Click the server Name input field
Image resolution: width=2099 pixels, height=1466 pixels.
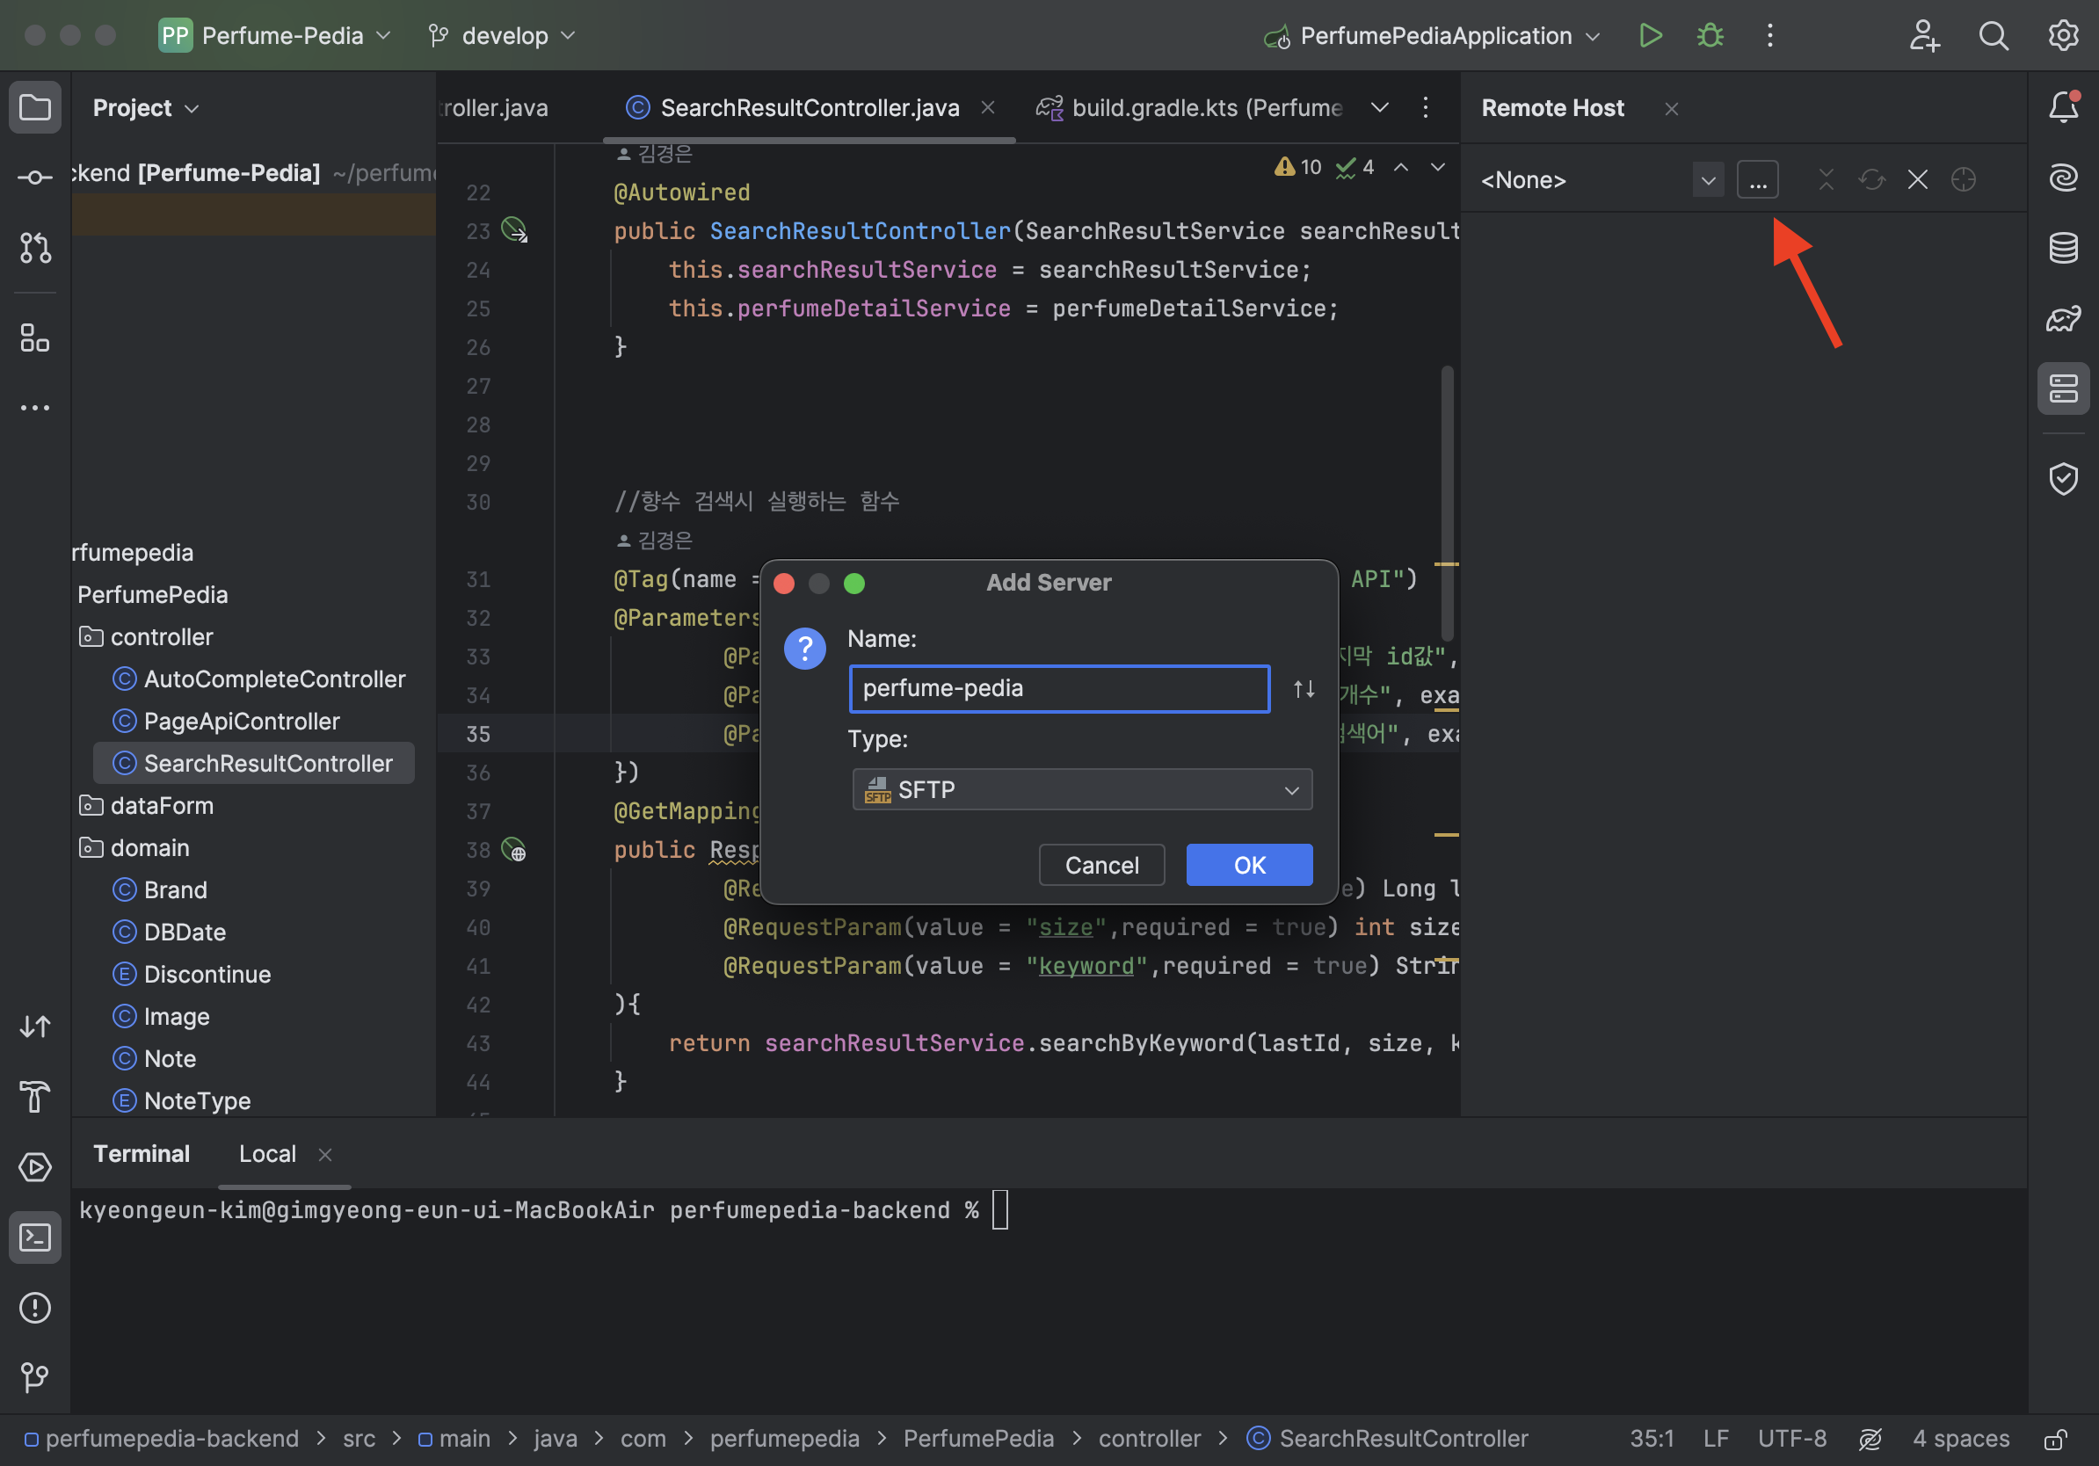click(x=1058, y=688)
